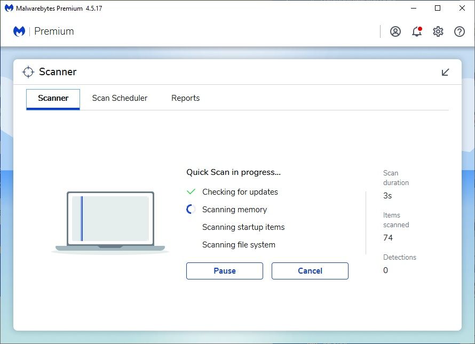The width and height of the screenshot is (475, 344).
Task: Click the Scanning memory progress spinner
Action: click(191, 209)
